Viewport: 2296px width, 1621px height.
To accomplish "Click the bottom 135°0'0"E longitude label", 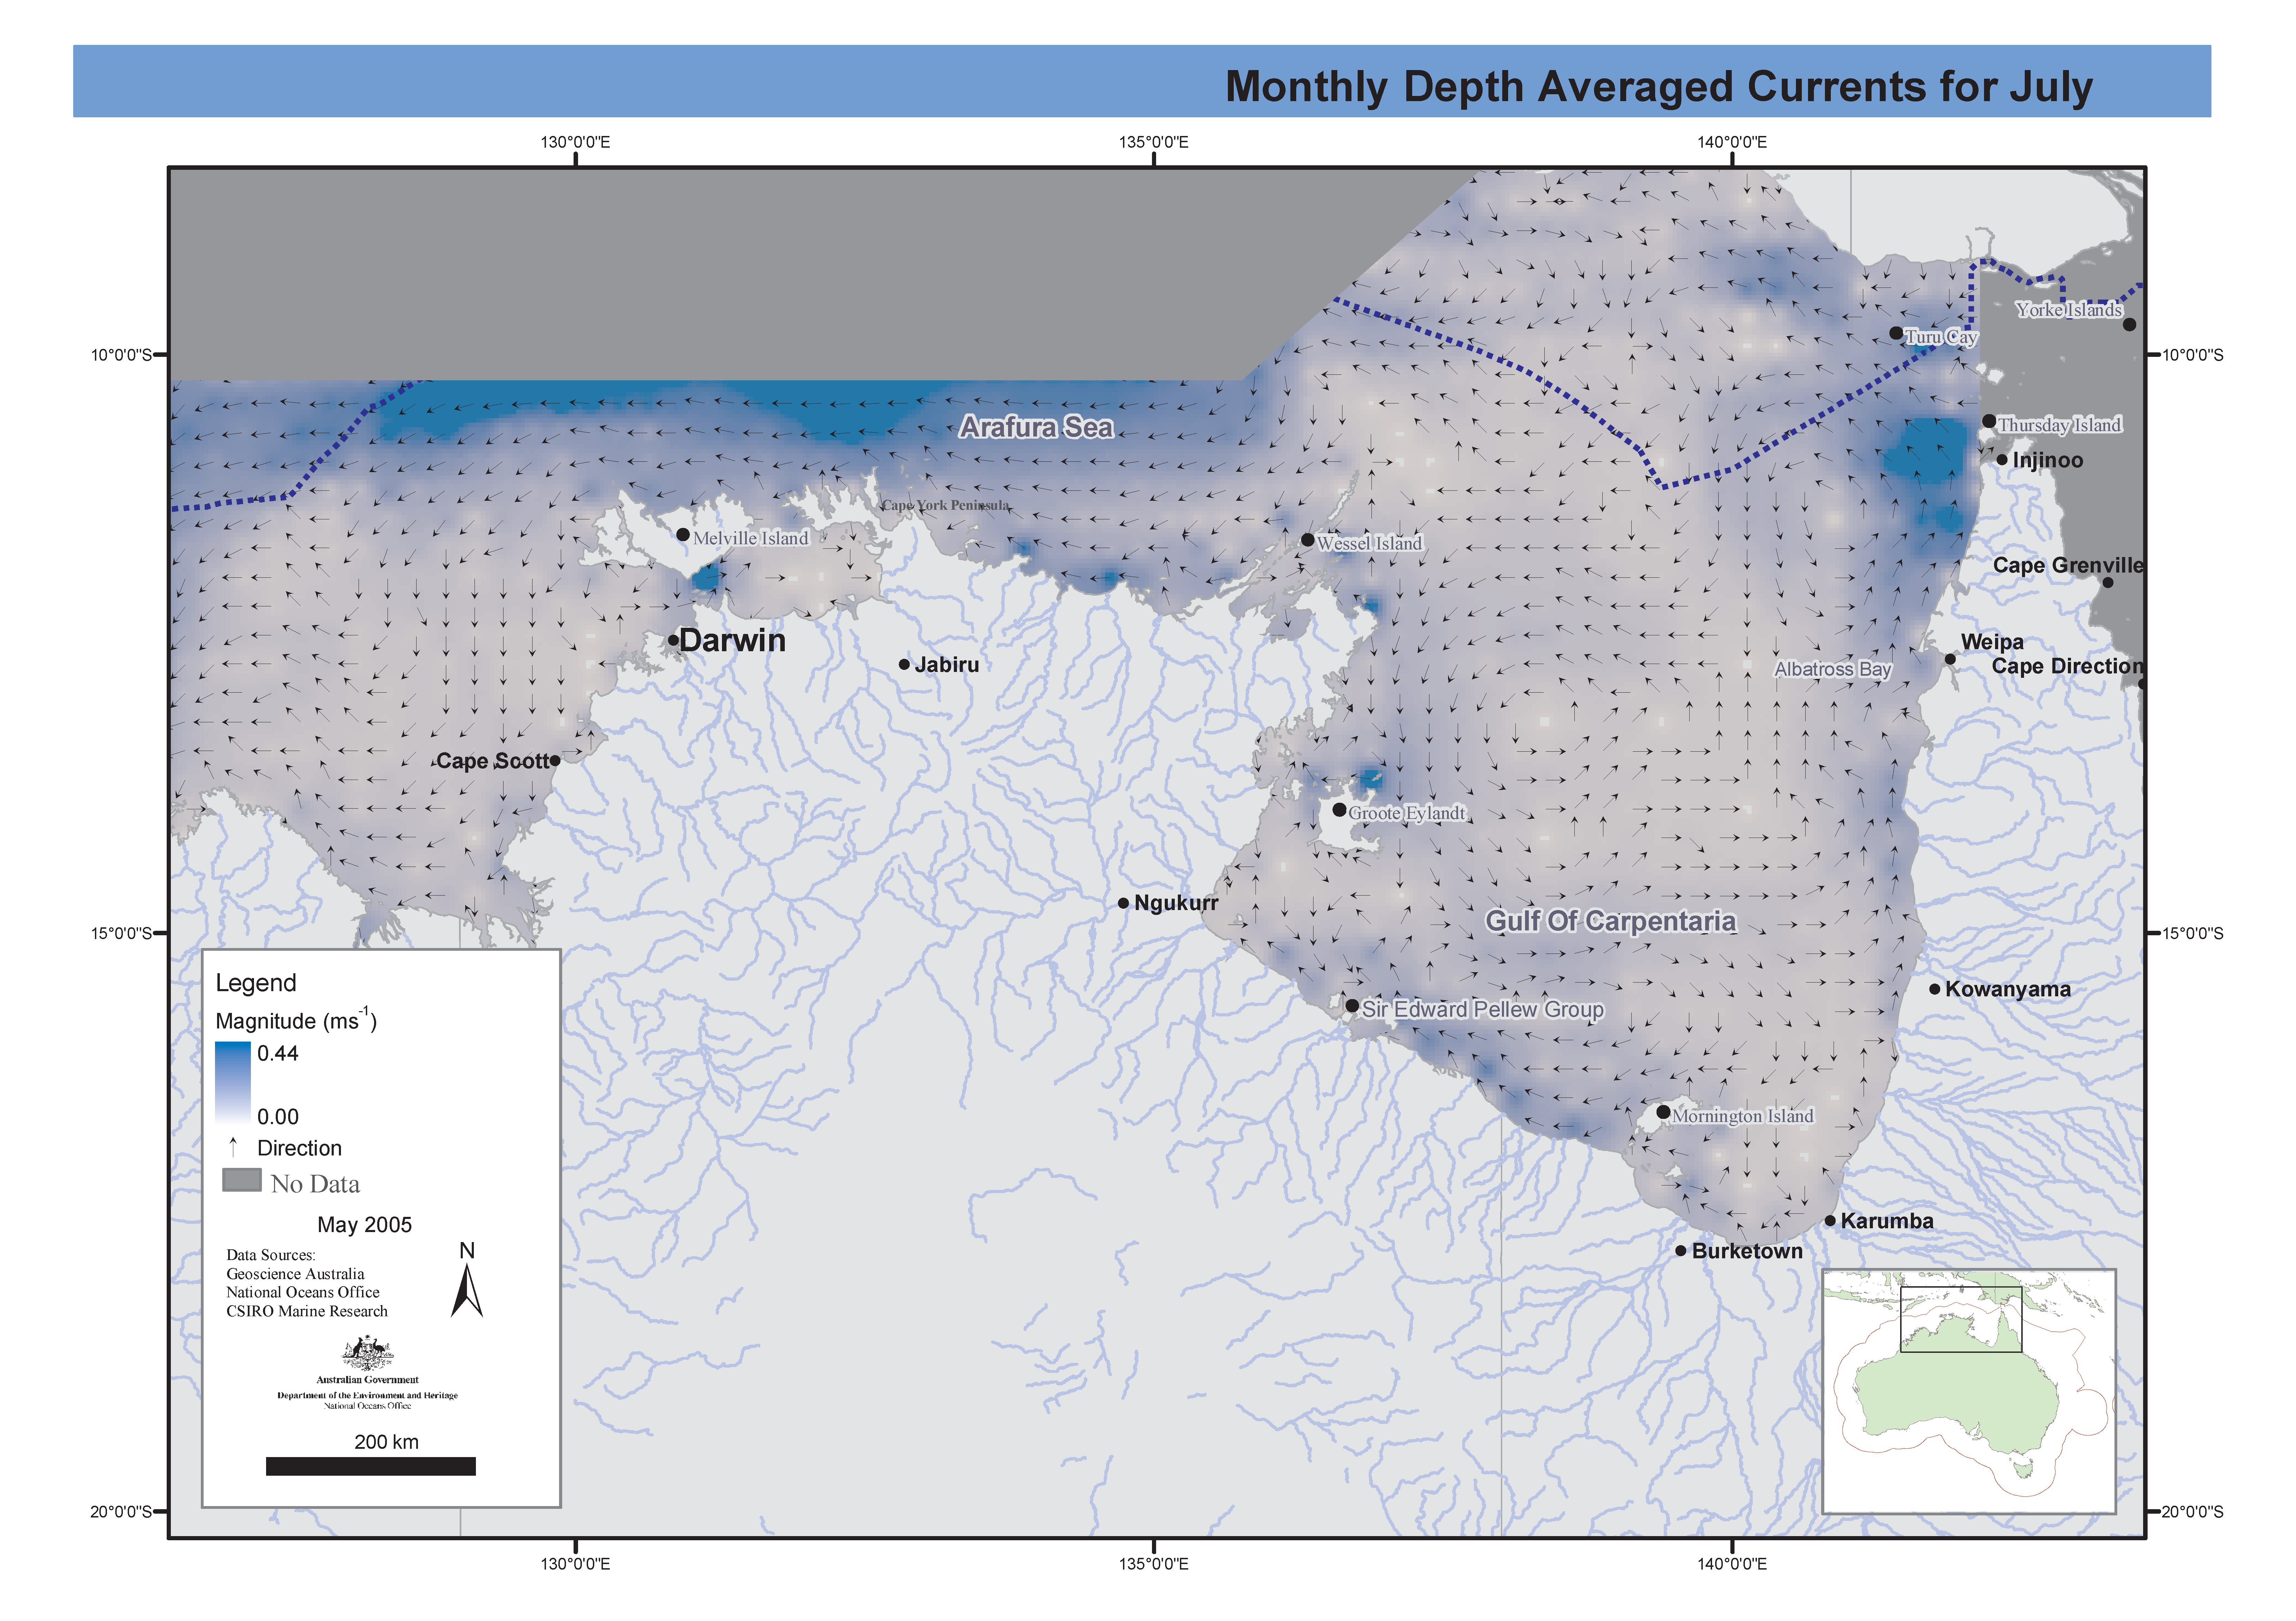I will [x=1154, y=1564].
